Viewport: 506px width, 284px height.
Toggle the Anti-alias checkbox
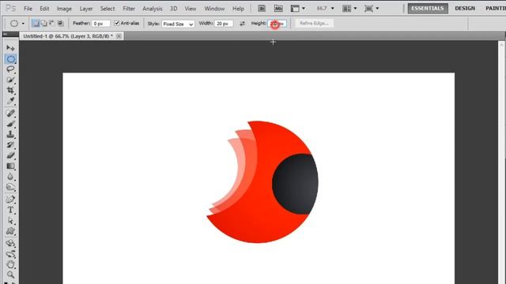(x=117, y=23)
